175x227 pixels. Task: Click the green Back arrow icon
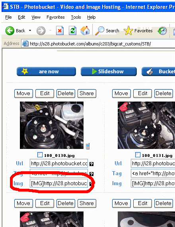click(10, 31)
